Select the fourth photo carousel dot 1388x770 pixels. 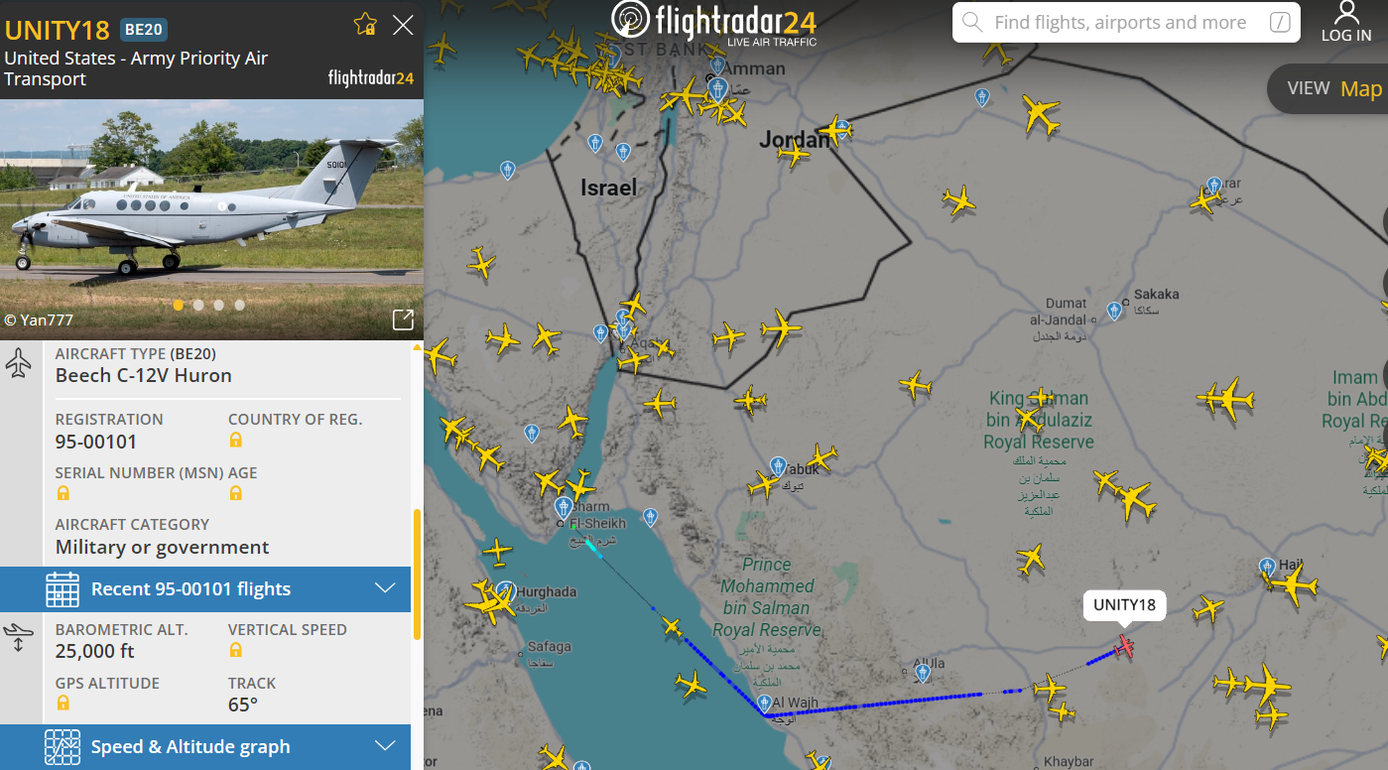(x=240, y=306)
